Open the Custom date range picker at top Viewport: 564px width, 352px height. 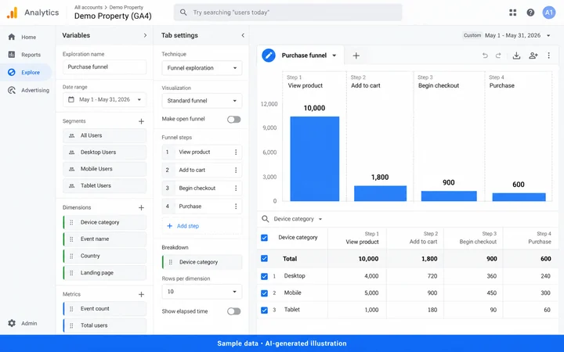(x=507, y=35)
